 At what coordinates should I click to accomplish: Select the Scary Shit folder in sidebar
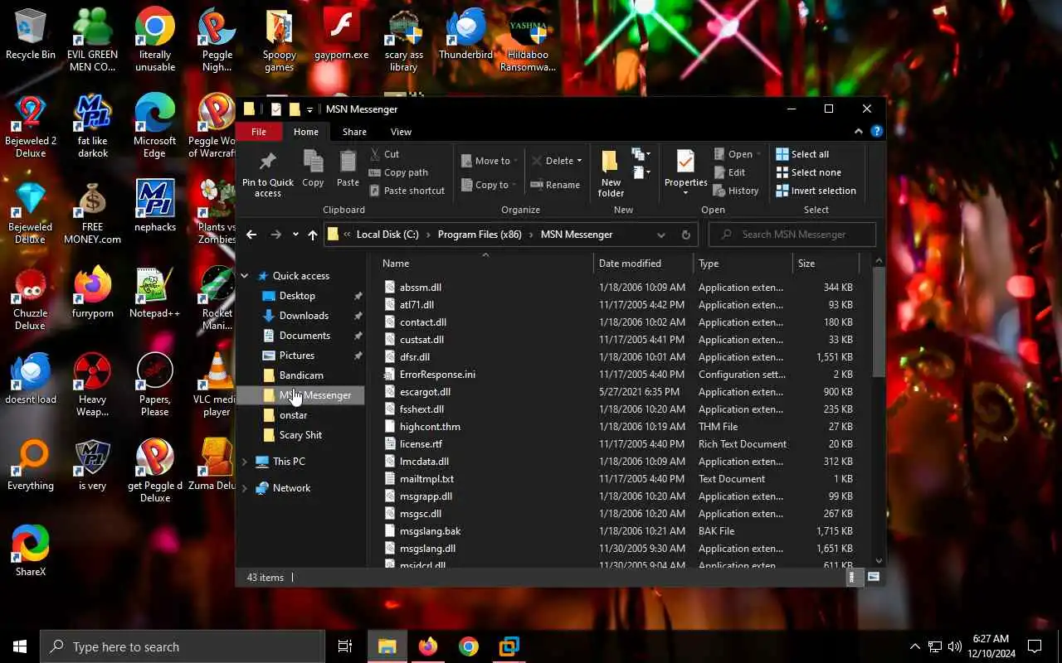pyautogui.click(x=300, y=435)
